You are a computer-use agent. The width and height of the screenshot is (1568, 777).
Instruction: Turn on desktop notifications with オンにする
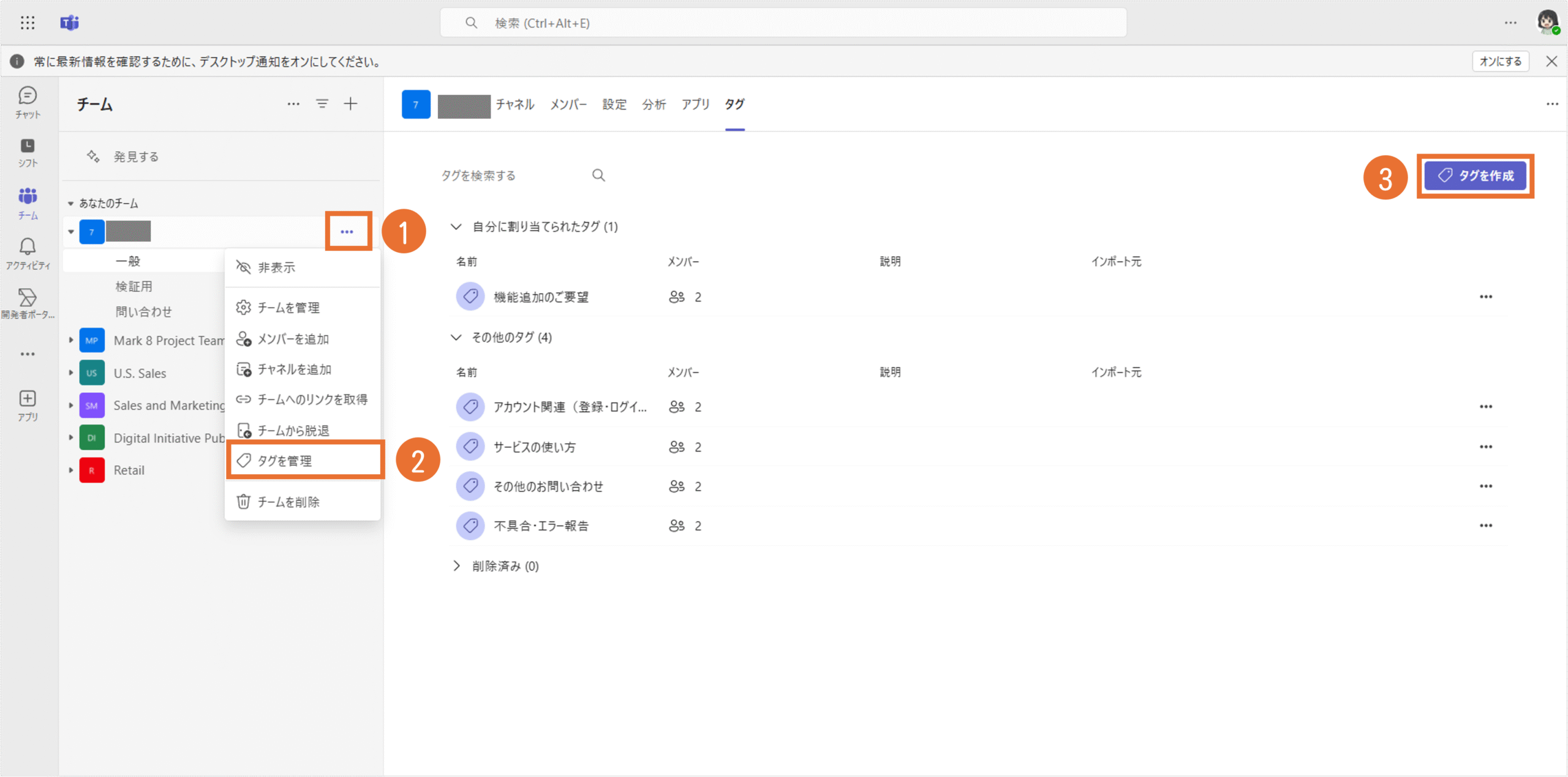tap(1500, 61)
